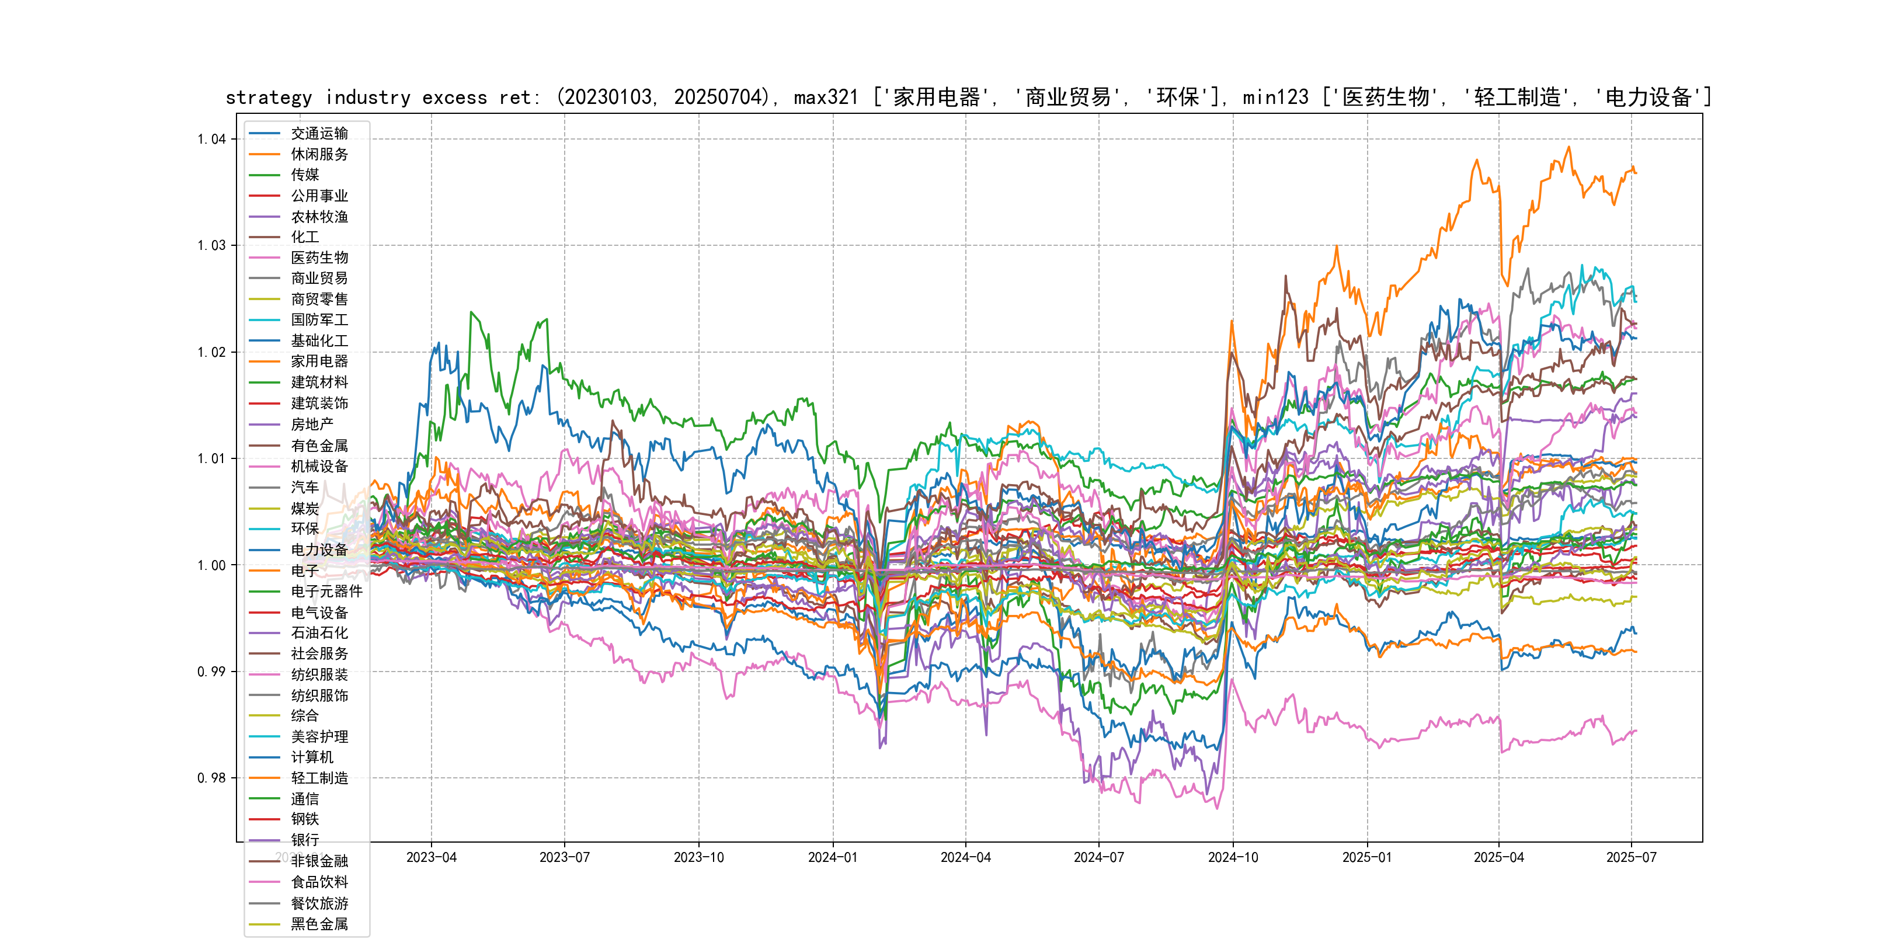Select the 煤炭 legend color line
The width and height of the screenshot is (1892, 946).
(265, 508)
